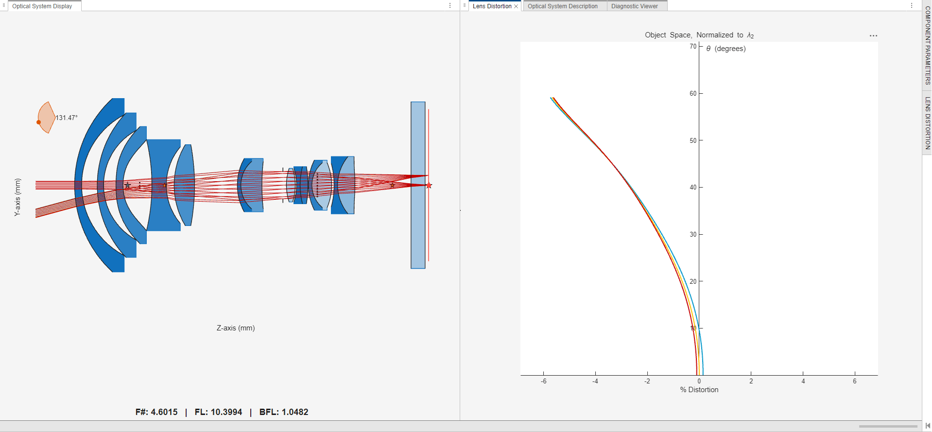Open the distortion plot ellipsis menu
The width and height of the screenshot is (932, 432).
click(x=873, y=36)
